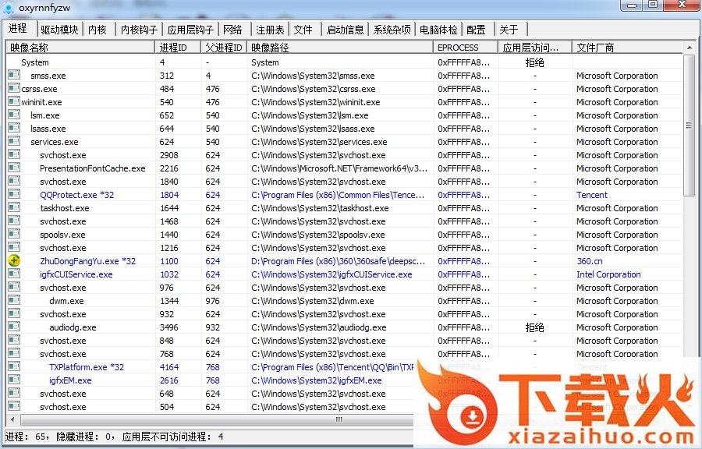
Task: Click the Intel Corporation cell for igfxCUIService.exe
Action: click(608, 274)
